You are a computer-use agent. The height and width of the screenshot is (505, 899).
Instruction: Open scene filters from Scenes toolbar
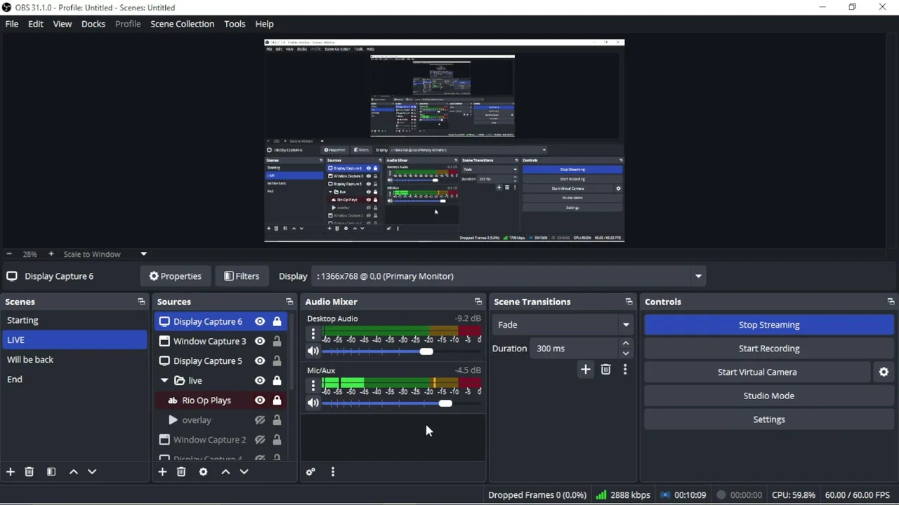point(51,472)
